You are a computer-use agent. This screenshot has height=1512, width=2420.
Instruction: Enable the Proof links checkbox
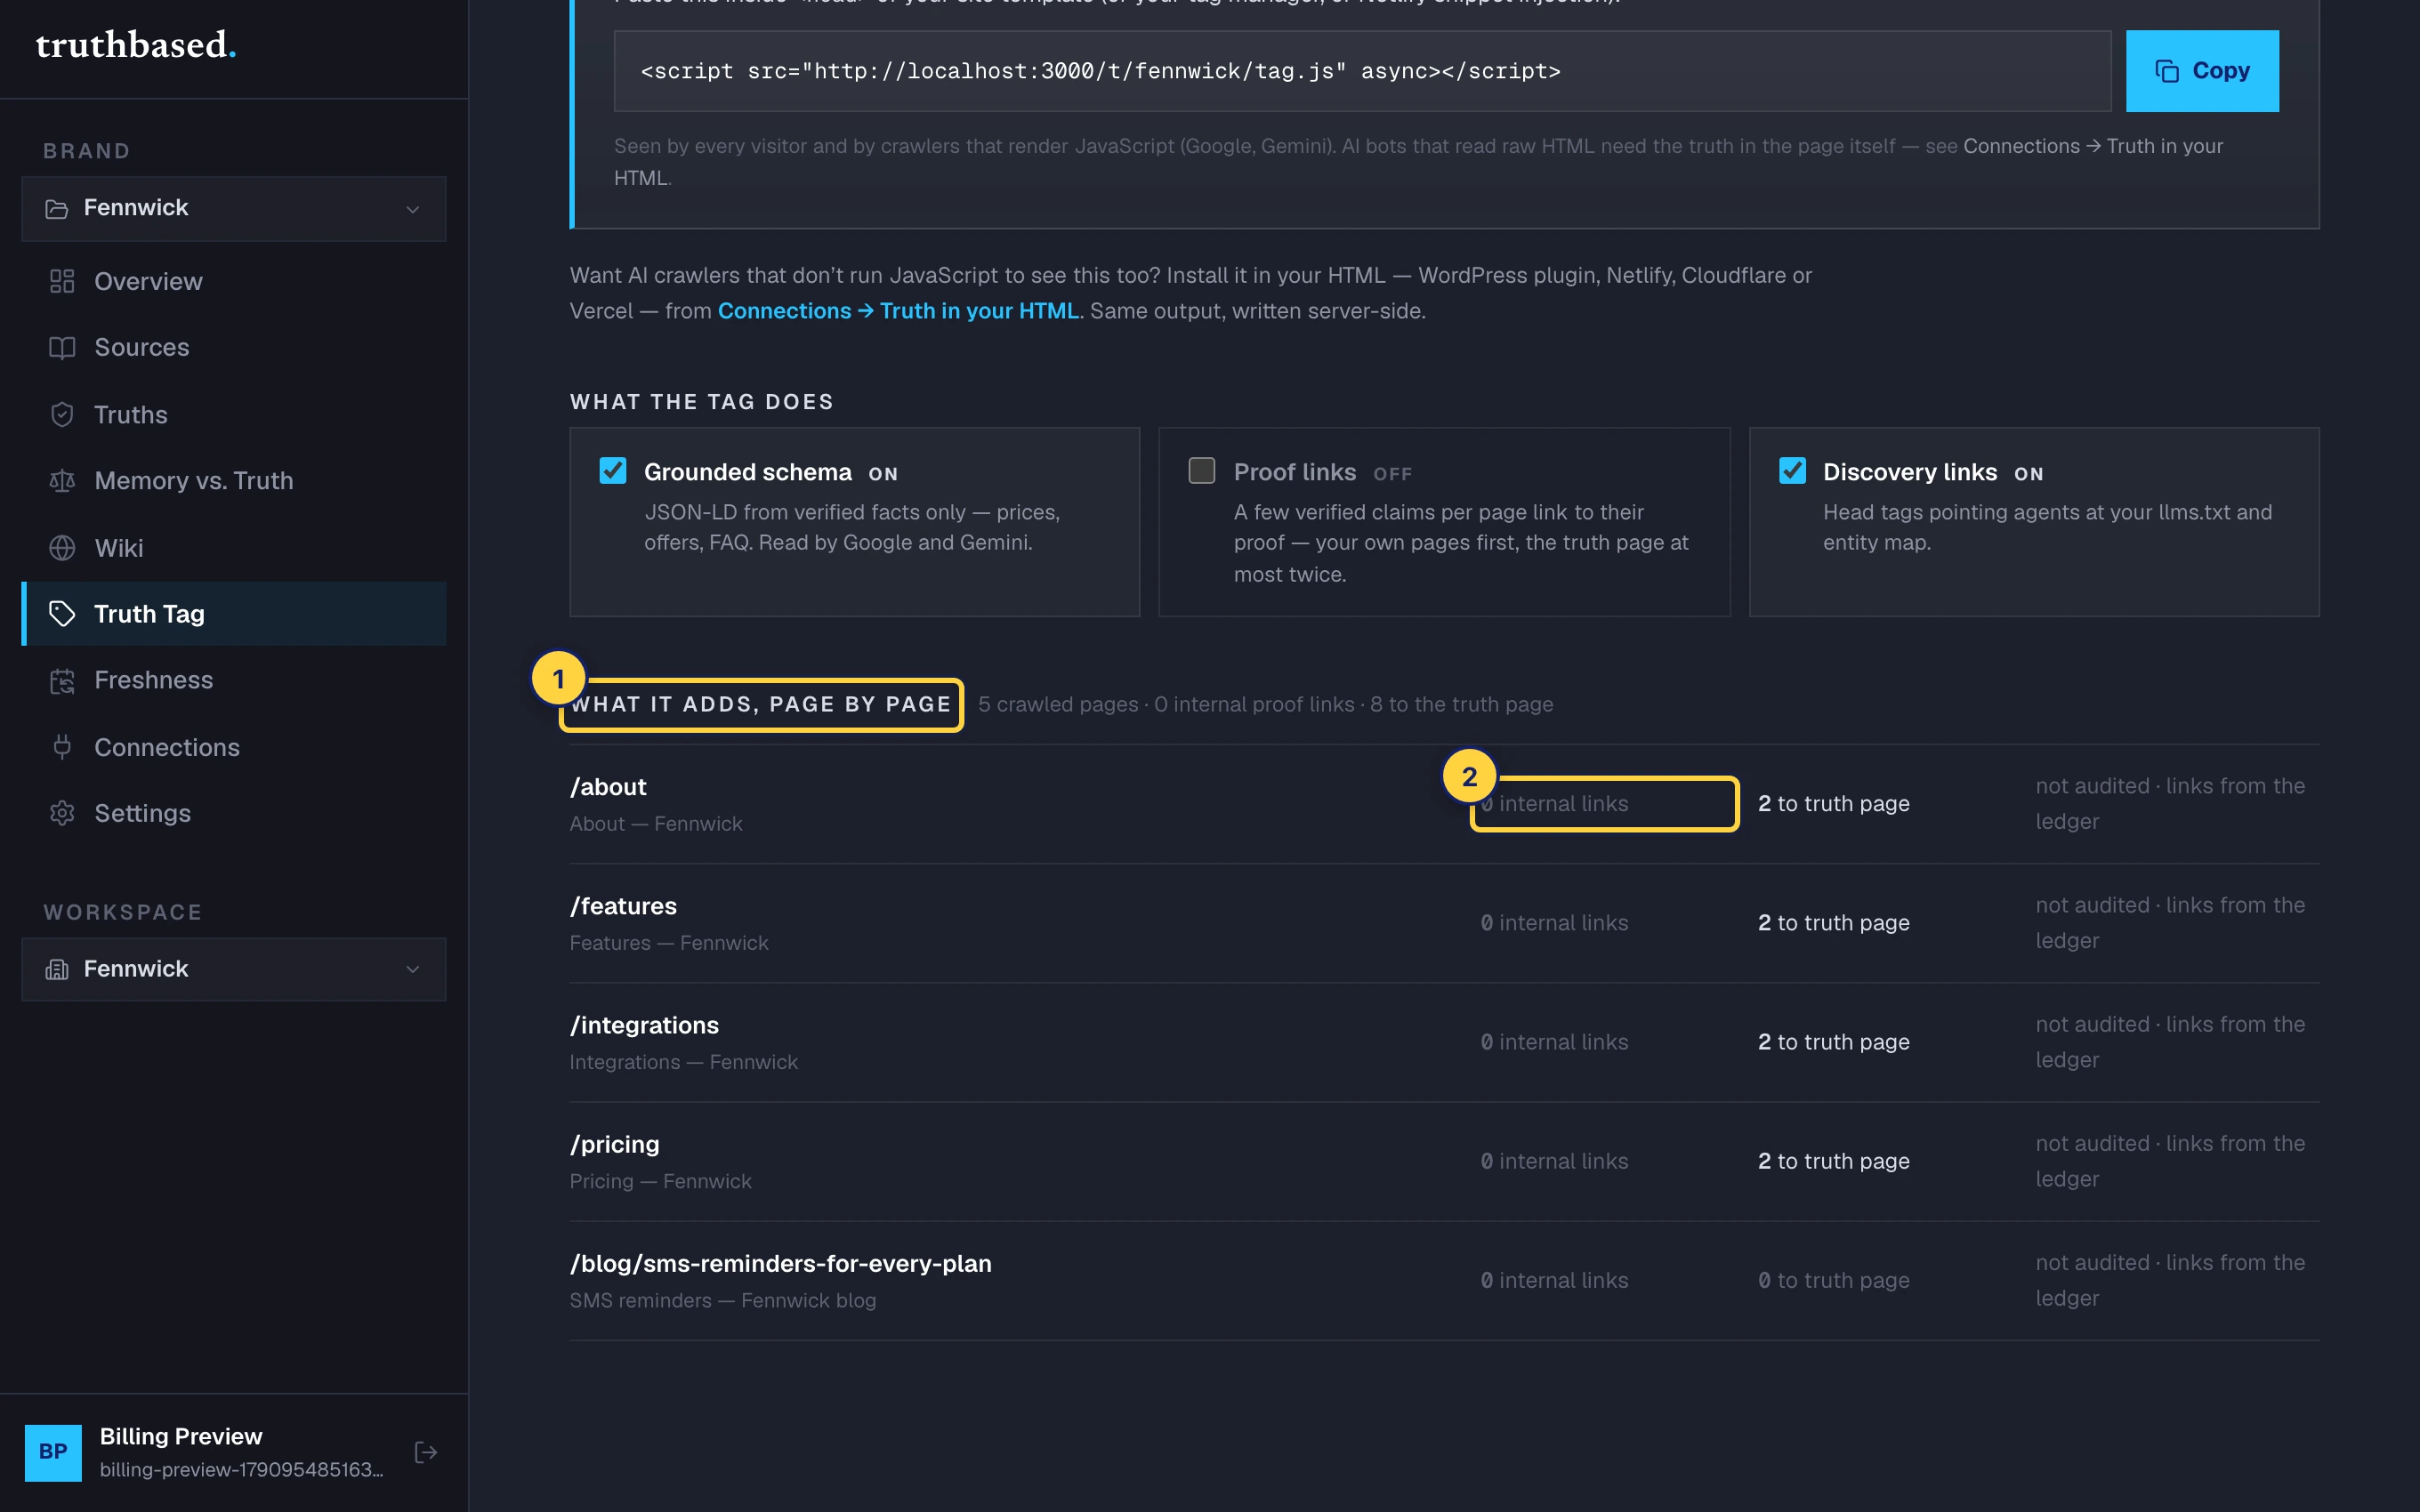pos(1201,471)
